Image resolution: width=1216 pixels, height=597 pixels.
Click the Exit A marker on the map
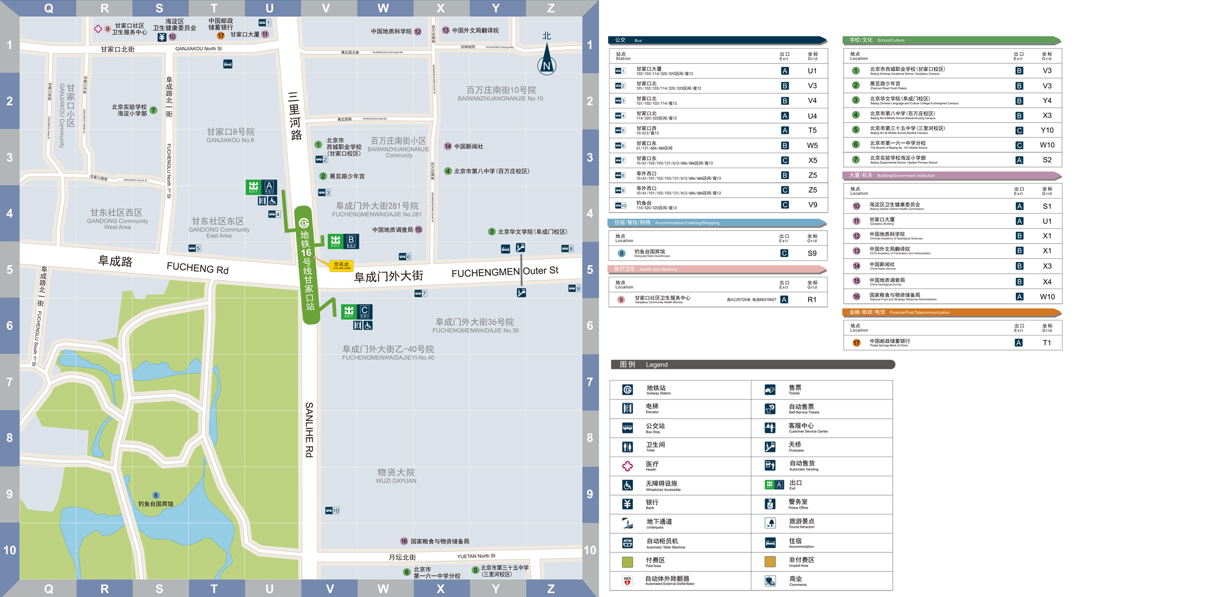click(x=261, y=187)
